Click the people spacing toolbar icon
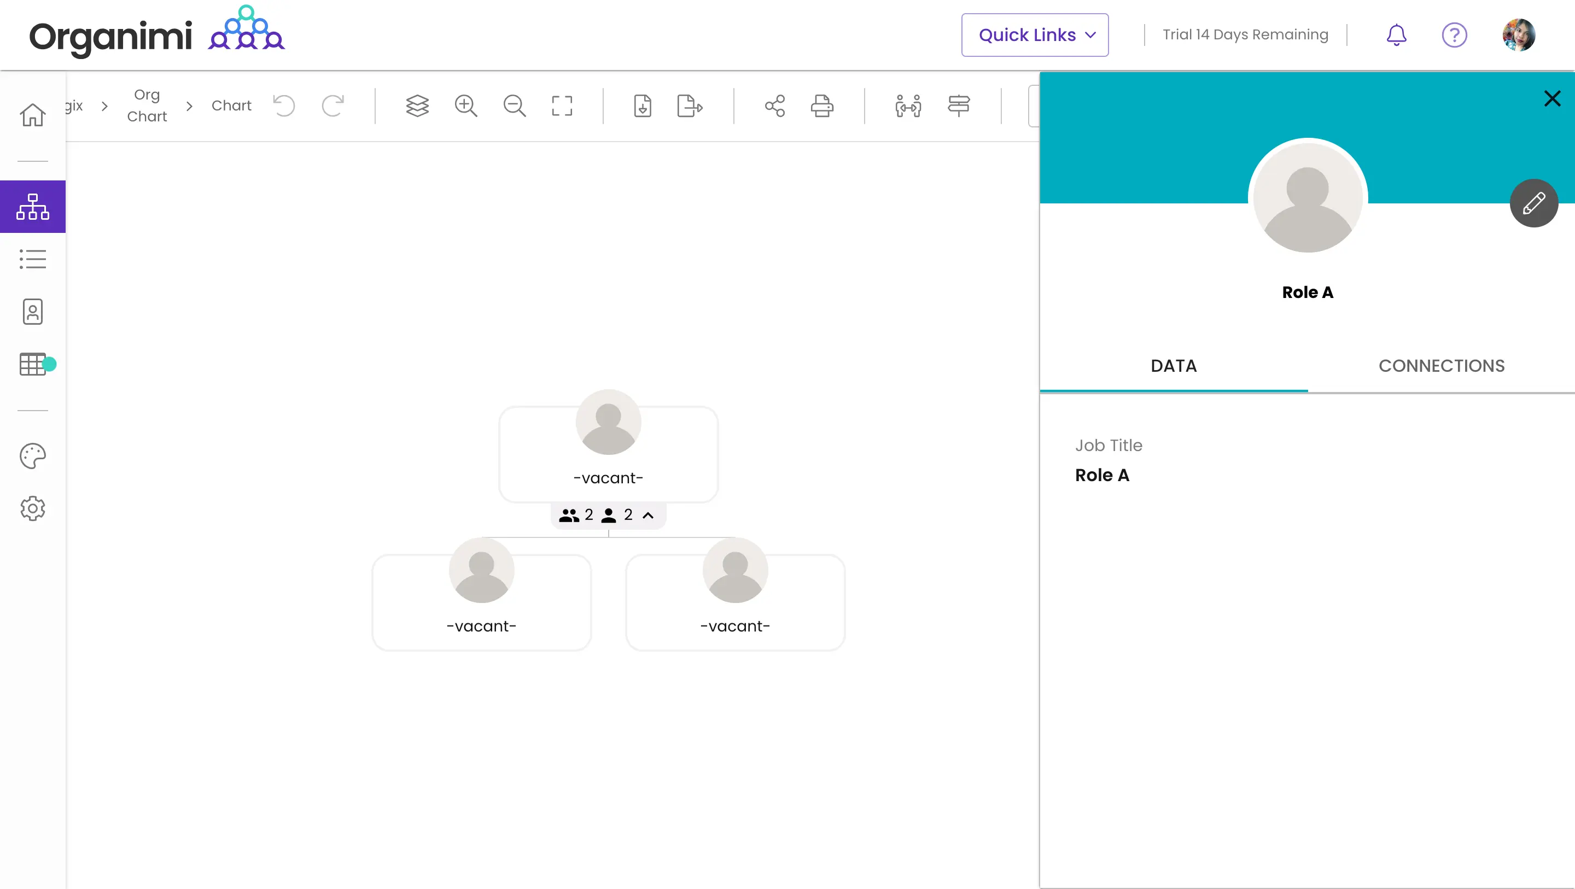This screenshot has width=1575, height=889. (908, 106)
